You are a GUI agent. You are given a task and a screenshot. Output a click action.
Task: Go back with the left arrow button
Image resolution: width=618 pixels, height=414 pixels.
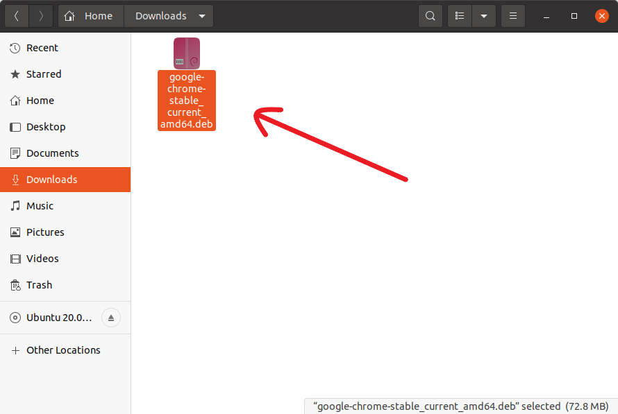(x=17, y=16)
